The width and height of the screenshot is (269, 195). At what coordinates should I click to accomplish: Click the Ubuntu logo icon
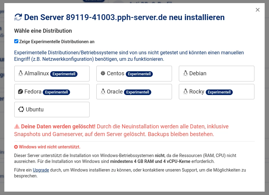[21, 109]
